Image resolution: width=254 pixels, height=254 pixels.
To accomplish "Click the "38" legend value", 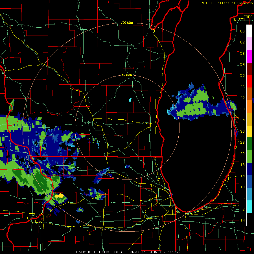I will [242, 109].
